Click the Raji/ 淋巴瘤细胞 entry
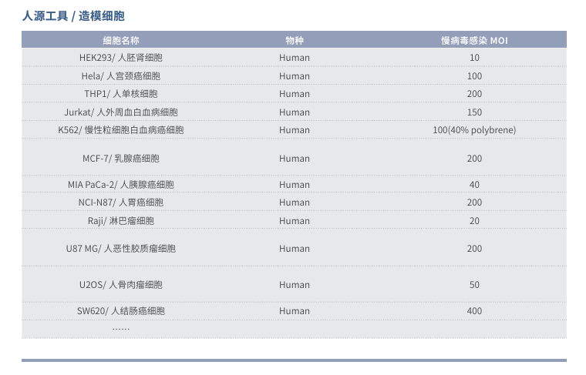This screenshot has height=375, width=586. click(x=121, y=221)
